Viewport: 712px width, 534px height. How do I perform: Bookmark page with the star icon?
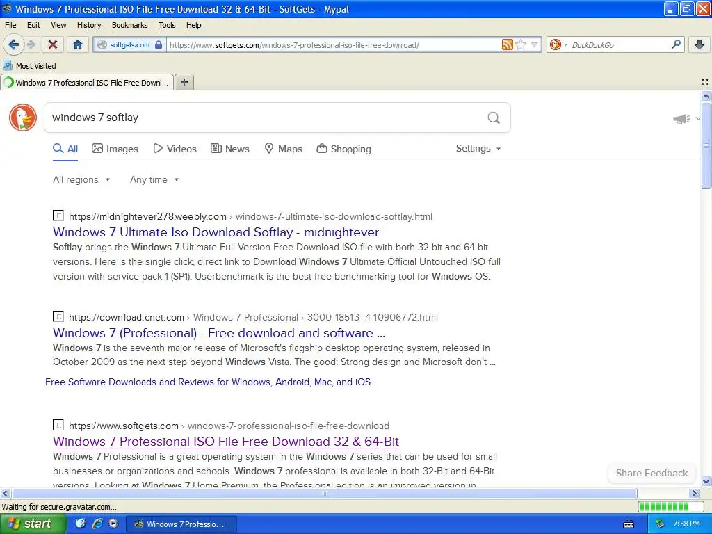(x=521, y=44)
